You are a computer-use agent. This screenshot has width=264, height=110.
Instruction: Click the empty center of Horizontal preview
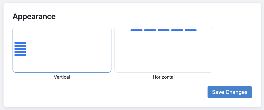click(x=164, y=51)
